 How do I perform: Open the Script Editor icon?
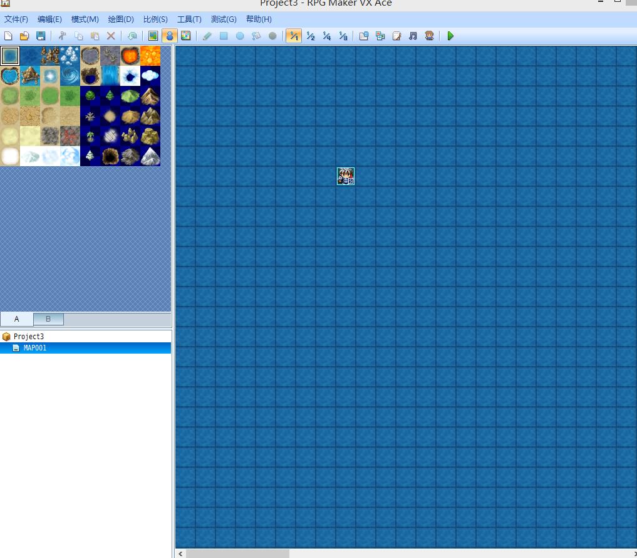(397, 36)
